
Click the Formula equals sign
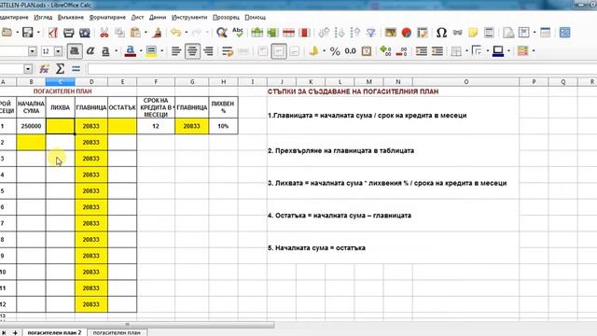click(x=76, y=69)
